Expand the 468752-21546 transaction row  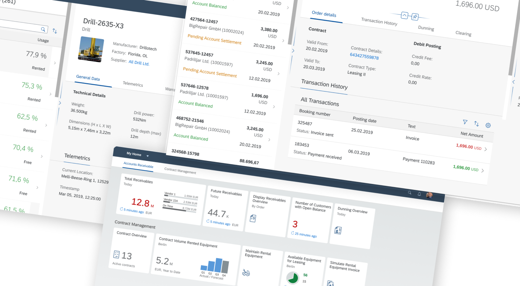[269, 140]
